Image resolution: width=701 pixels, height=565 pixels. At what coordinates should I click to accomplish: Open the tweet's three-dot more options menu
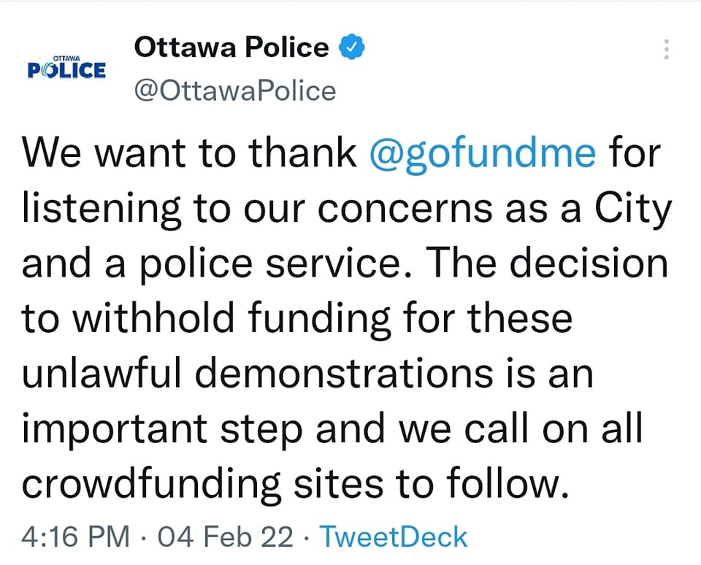(x=665, y=49)
